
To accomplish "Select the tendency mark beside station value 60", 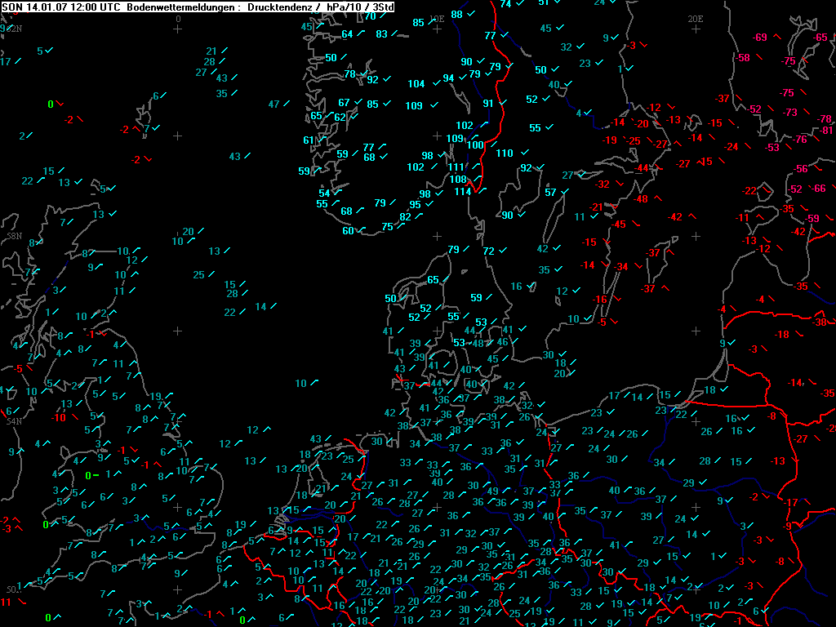I will click(x=362, y=230).
